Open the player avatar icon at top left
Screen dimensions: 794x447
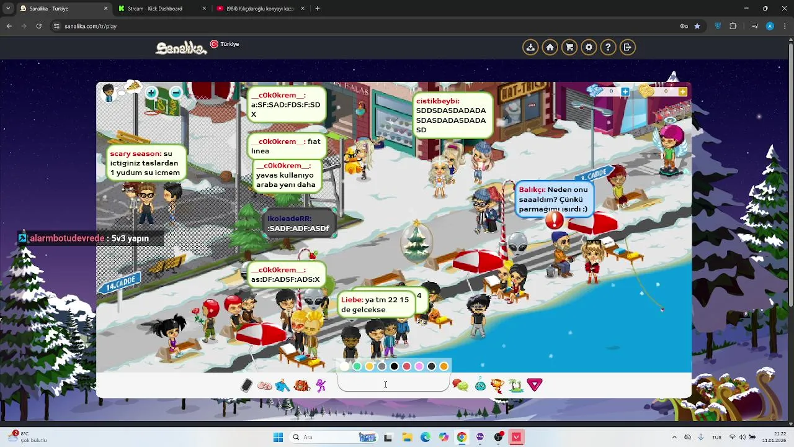click(109, 93)
